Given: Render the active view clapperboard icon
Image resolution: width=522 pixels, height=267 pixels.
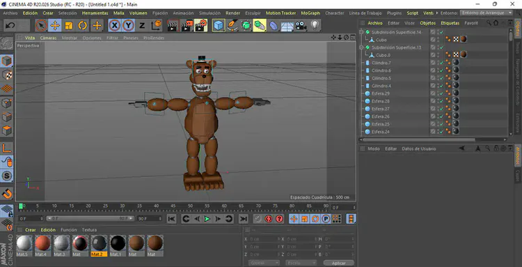Looking at the screenshot, I should click(x=173, y=25).
